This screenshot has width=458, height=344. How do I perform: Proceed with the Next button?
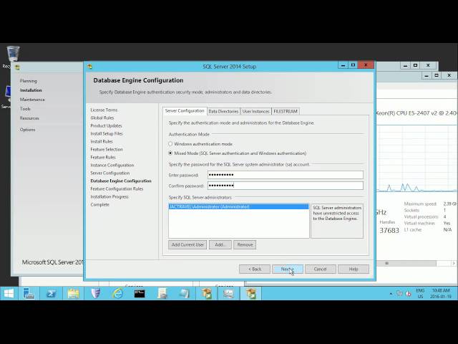288,269
